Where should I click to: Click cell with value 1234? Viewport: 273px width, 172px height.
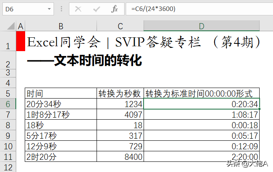point(120,104)
